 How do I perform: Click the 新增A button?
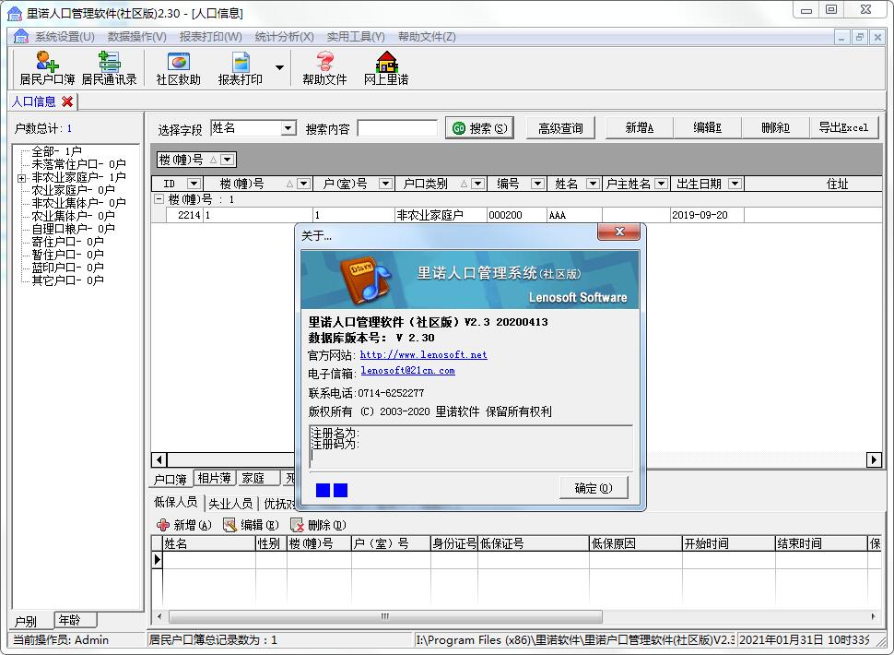[x=639, y=128]
